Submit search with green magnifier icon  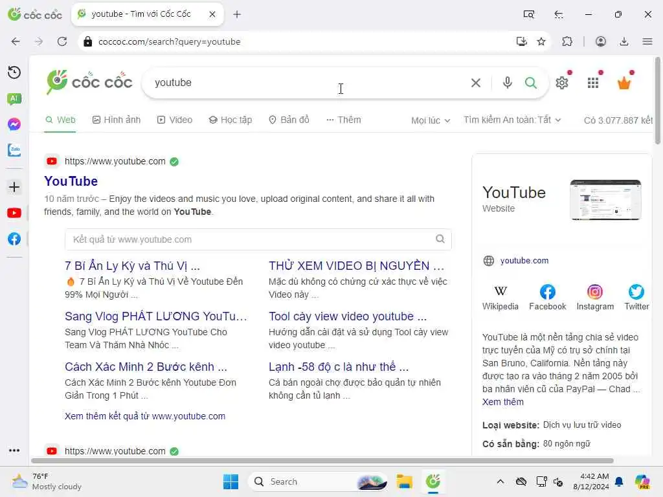pyautogui.click(x=531, y=83)
